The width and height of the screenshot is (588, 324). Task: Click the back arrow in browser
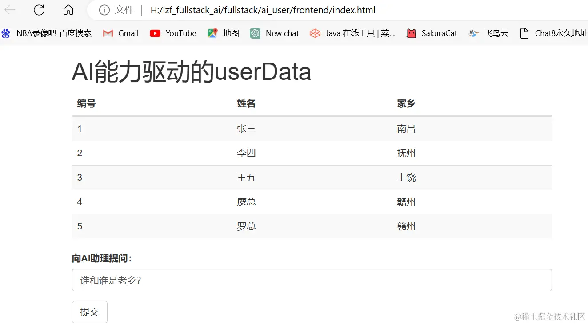[9, 10]
